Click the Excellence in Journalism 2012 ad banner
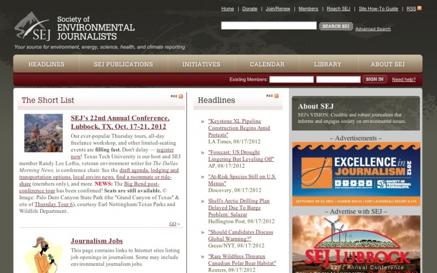The width and height of the screenshot is (437, 273). tap(356, 174)
